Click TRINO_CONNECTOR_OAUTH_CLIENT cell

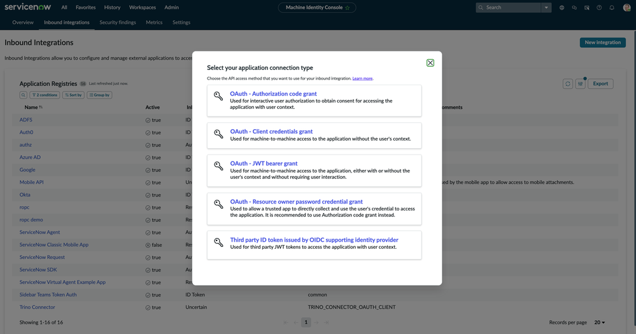(x=351, y=307)
